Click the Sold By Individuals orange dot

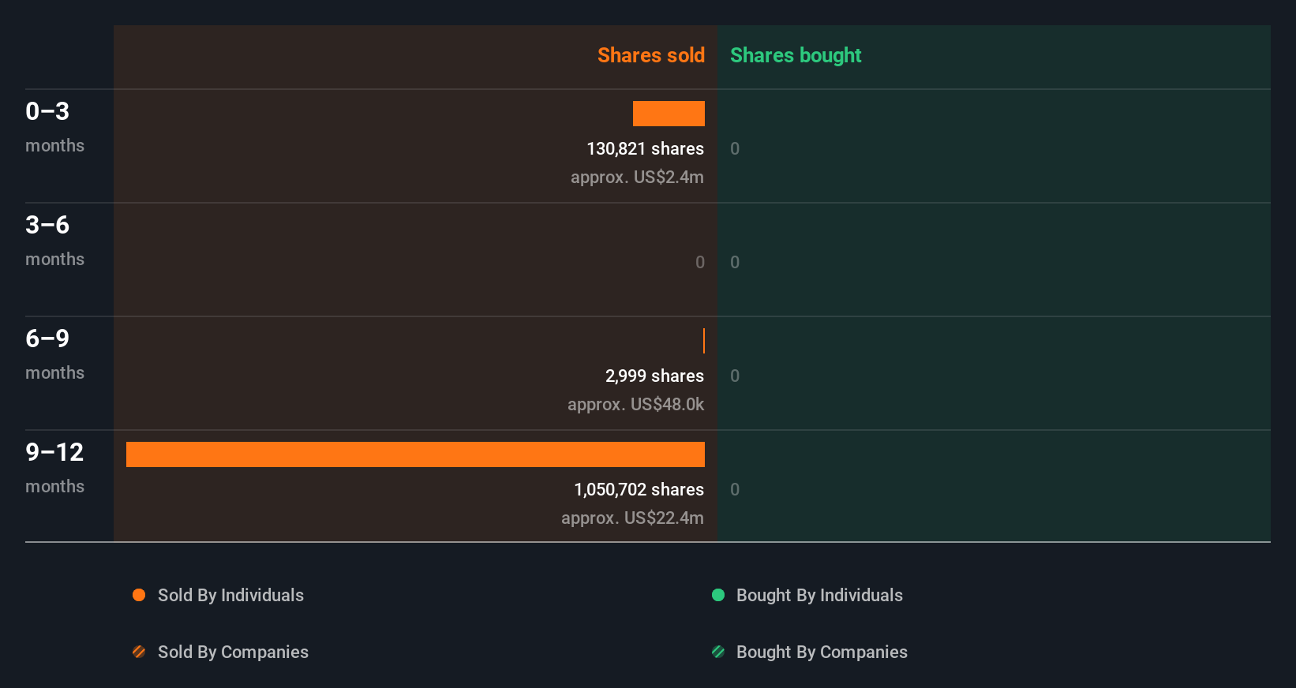(x=139, y=595)
